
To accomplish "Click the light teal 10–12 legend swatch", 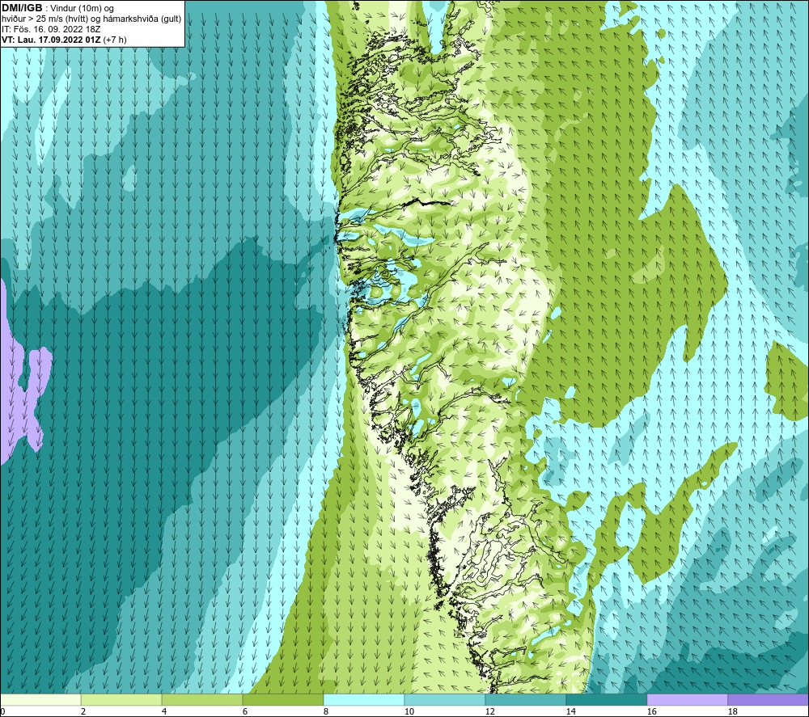I will pos(445,699).
